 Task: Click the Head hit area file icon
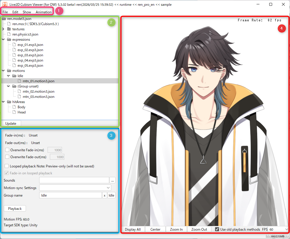(x=14, y=112)
